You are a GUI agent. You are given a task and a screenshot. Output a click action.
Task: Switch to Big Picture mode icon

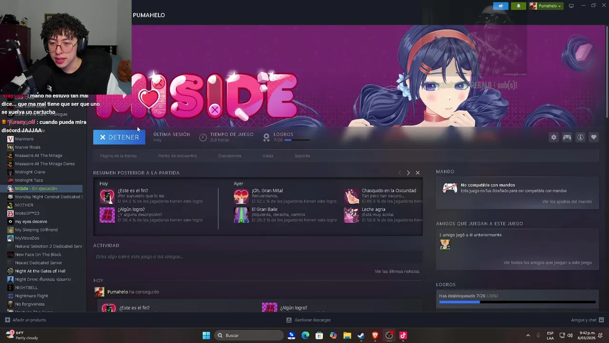571,6
